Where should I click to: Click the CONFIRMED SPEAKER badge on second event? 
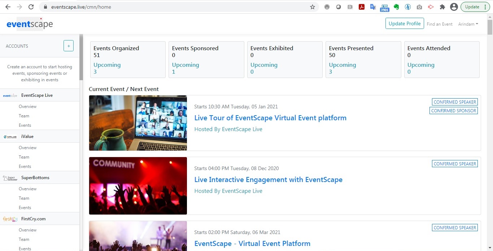tap(454, 164)
